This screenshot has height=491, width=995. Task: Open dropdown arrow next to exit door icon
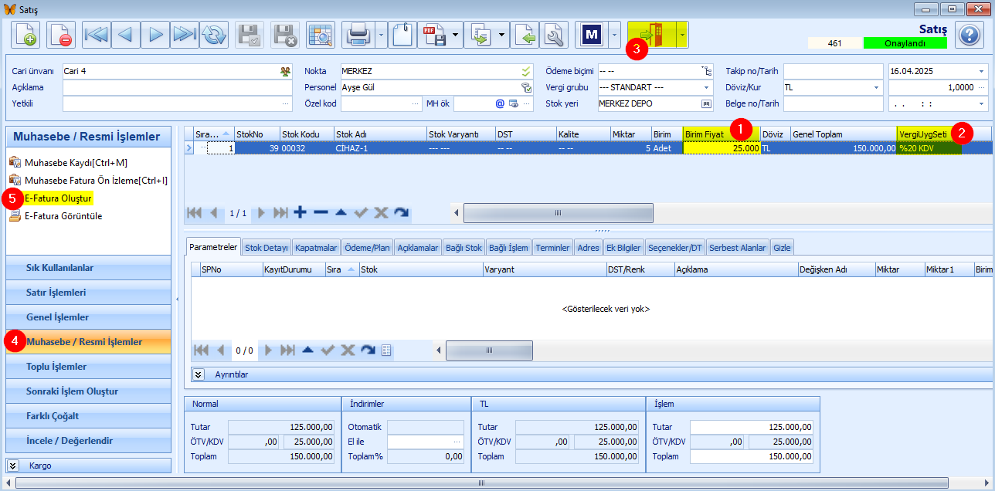[682, 35]
